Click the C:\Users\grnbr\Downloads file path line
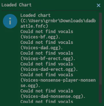Viewport: 104px width, 106px height. (x=58, y=21)
